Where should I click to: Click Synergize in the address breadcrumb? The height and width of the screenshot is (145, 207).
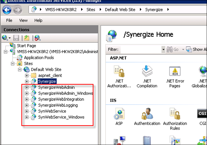pos(154,10)
